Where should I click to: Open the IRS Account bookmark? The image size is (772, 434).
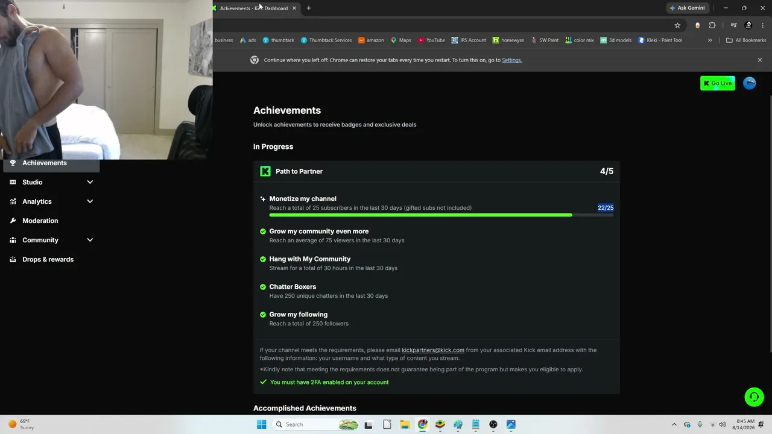point(469,40)
